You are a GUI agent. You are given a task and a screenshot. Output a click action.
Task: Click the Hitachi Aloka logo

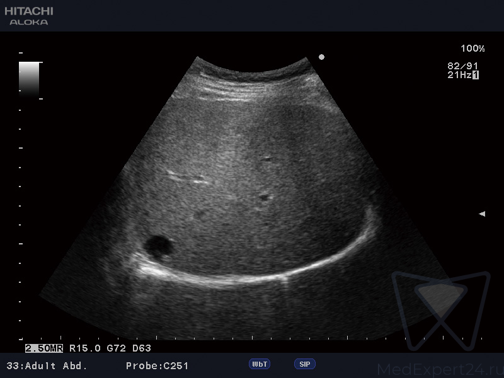[x=29, y=16]
